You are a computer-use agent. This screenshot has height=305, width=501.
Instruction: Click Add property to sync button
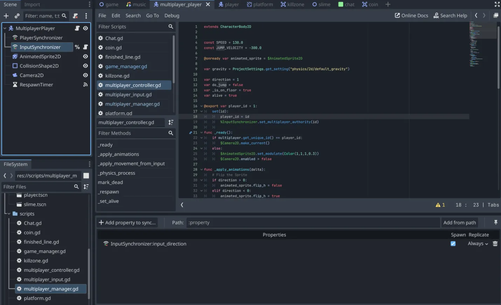click(x=127, y=222)
